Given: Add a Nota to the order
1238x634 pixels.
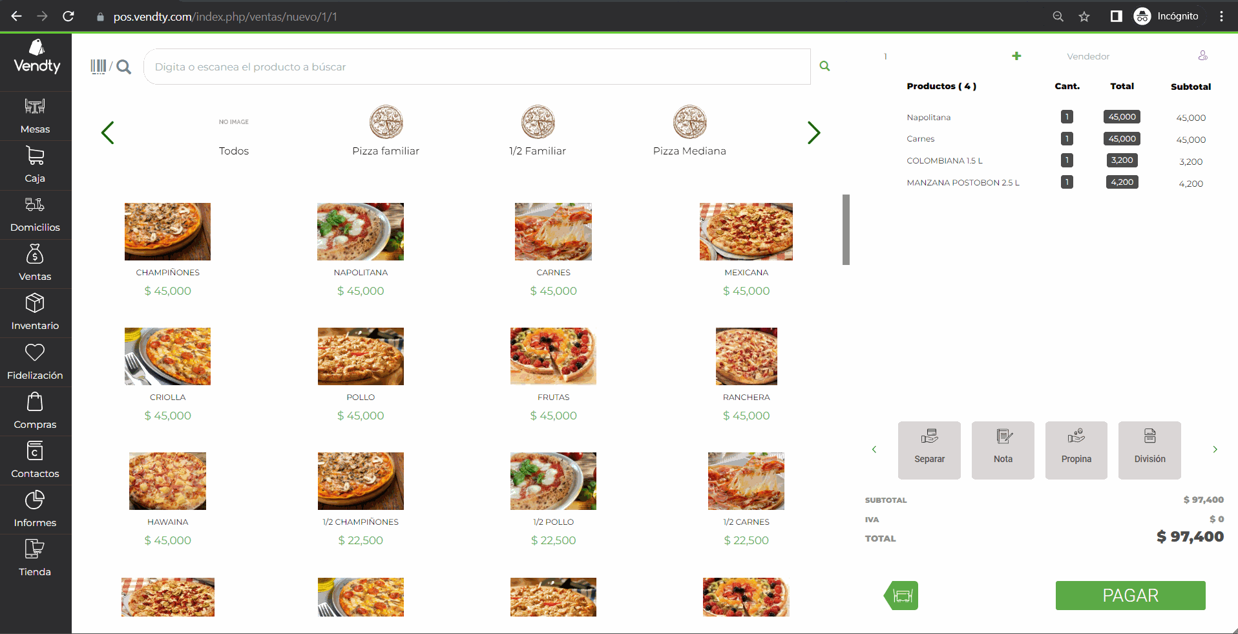Looking at the screenshot, I should click(1003, 450).
